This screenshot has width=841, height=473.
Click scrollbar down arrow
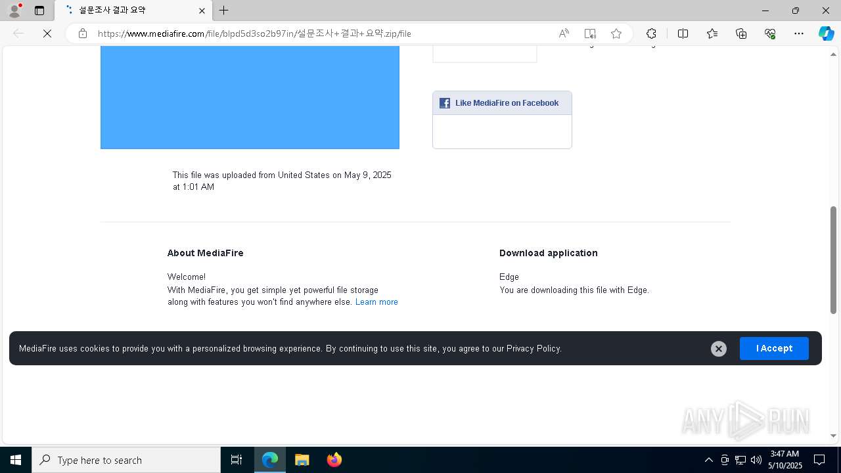pyautogui.click(x=834, y=436)
